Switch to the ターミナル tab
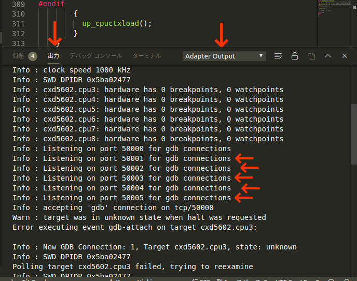The image size is (357, 281). click(x=147, y=56)
